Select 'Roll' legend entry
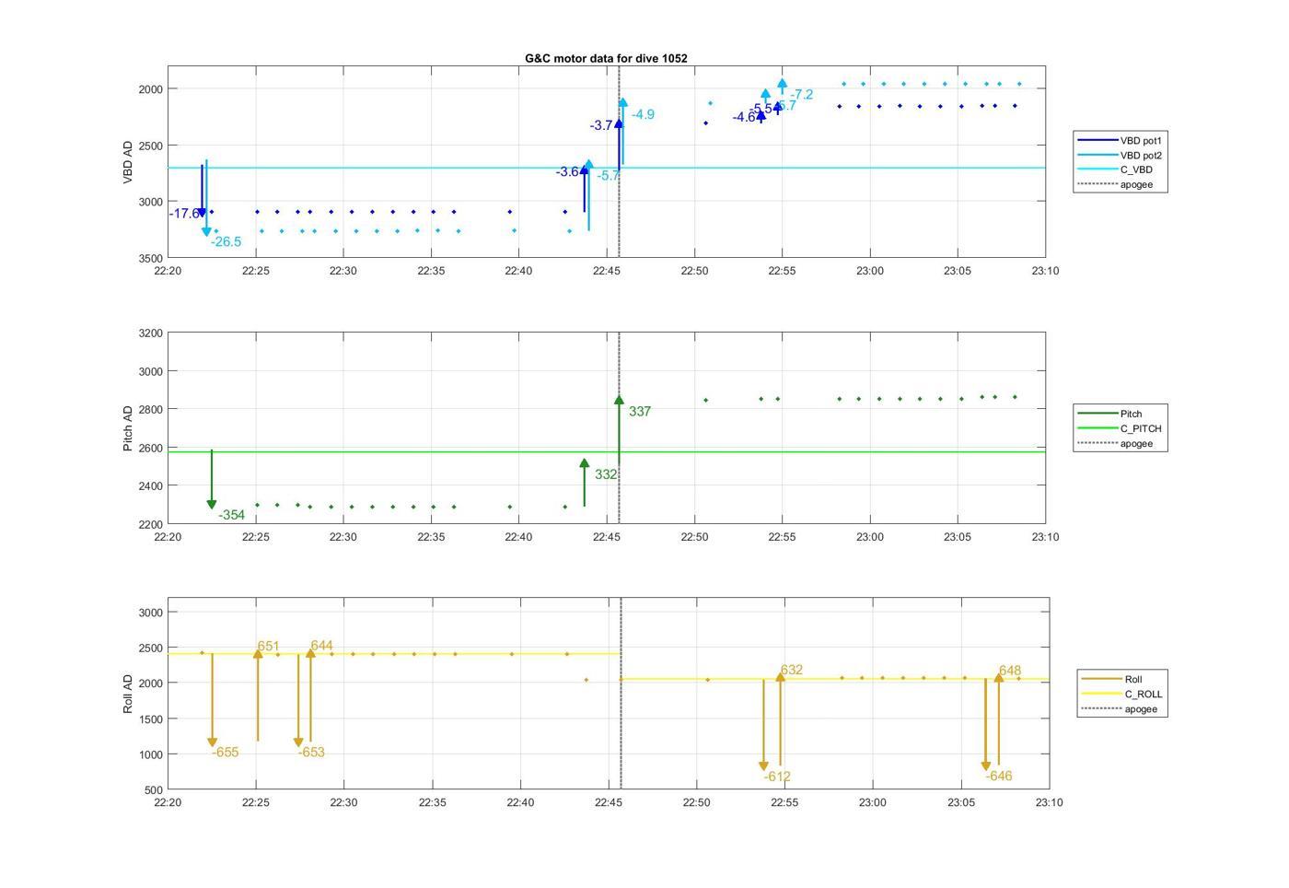 (1111, 680)
